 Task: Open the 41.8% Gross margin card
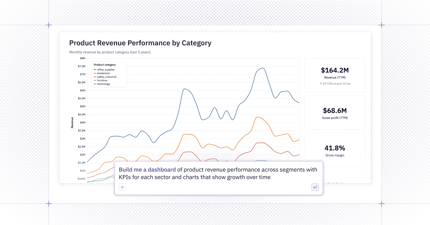tap(335, 150)
